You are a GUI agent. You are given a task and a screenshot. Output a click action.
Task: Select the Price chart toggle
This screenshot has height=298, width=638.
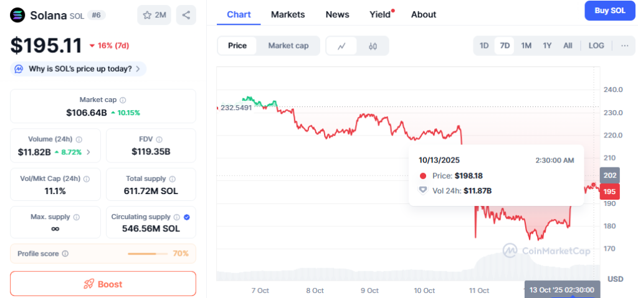pyautogui.click(x=237, y=45)
